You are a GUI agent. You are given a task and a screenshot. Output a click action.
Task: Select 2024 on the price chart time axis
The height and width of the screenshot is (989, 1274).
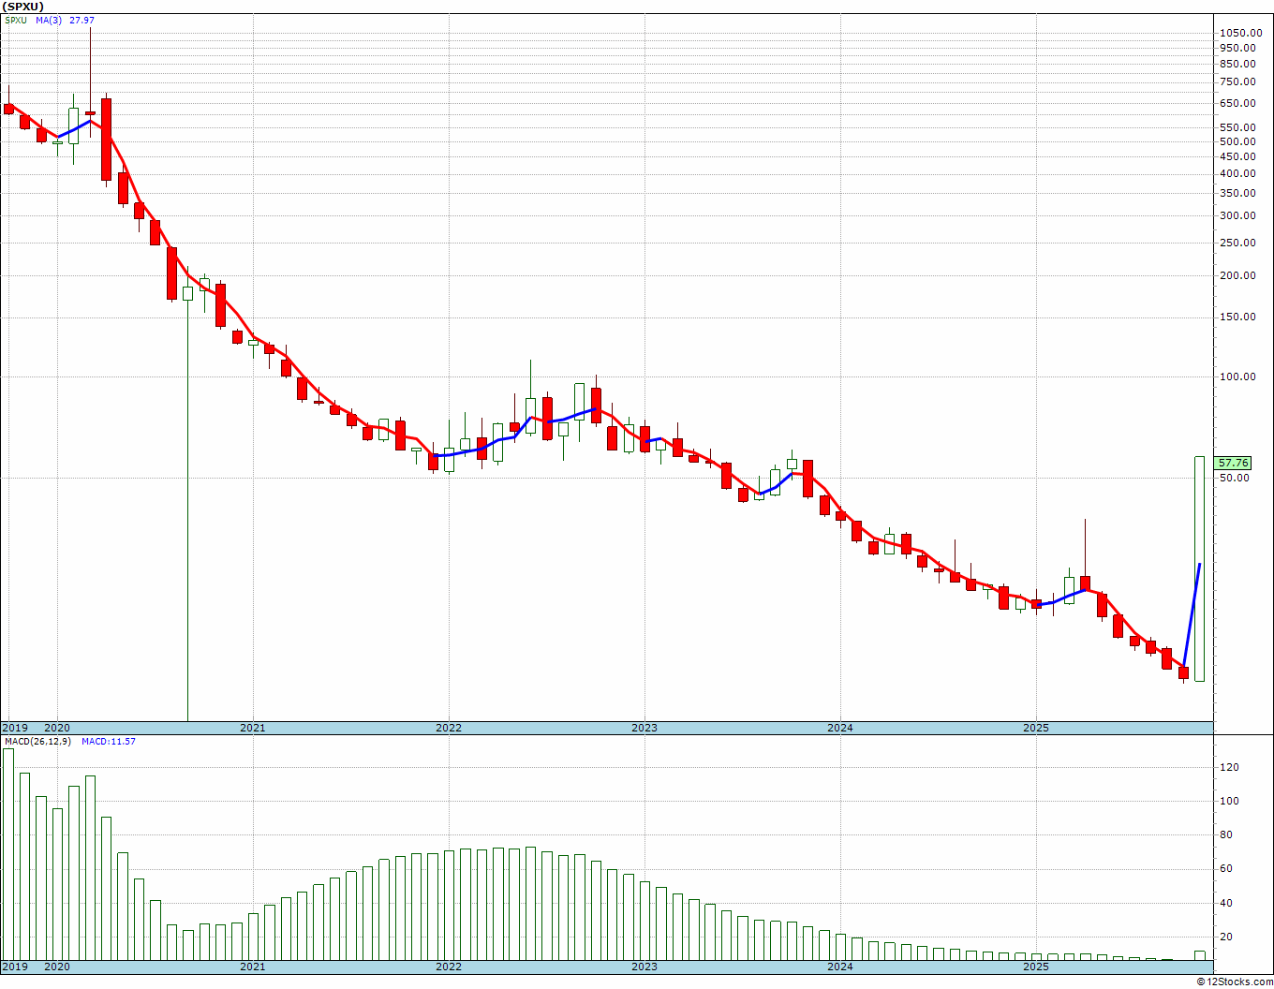pos(839,728)
